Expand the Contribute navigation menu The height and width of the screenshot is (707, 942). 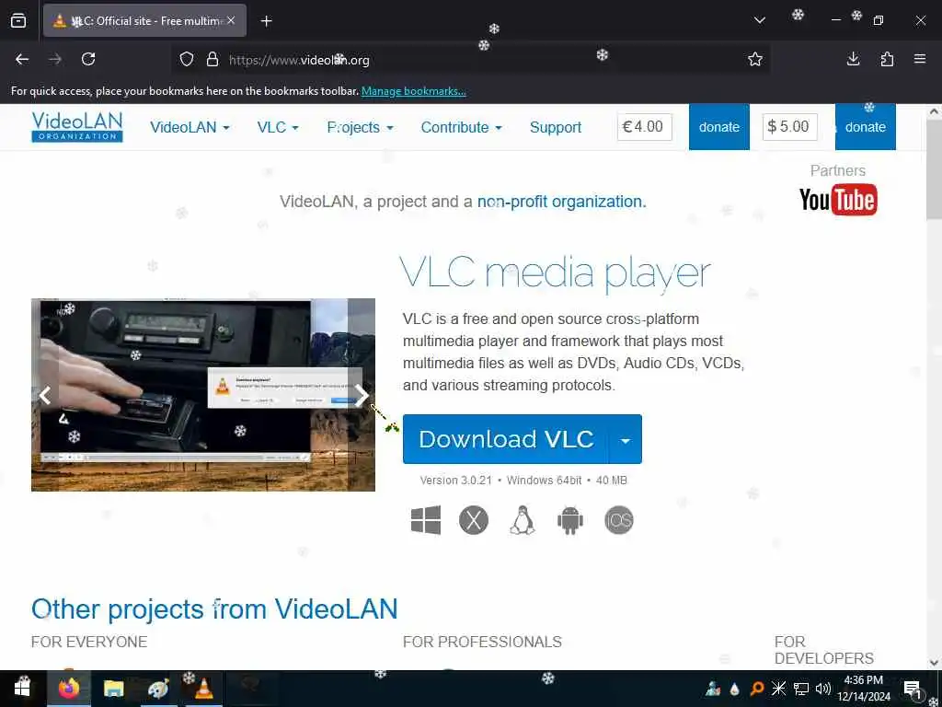click(461, 127)
